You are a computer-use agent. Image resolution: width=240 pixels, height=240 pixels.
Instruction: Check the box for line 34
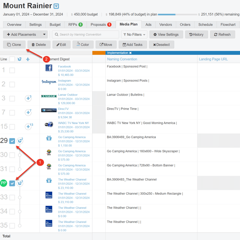click(12, 212)
